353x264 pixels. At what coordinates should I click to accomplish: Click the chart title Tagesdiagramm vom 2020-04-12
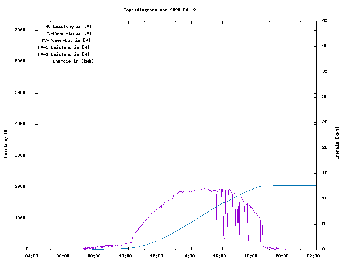(x=160, y=10)
